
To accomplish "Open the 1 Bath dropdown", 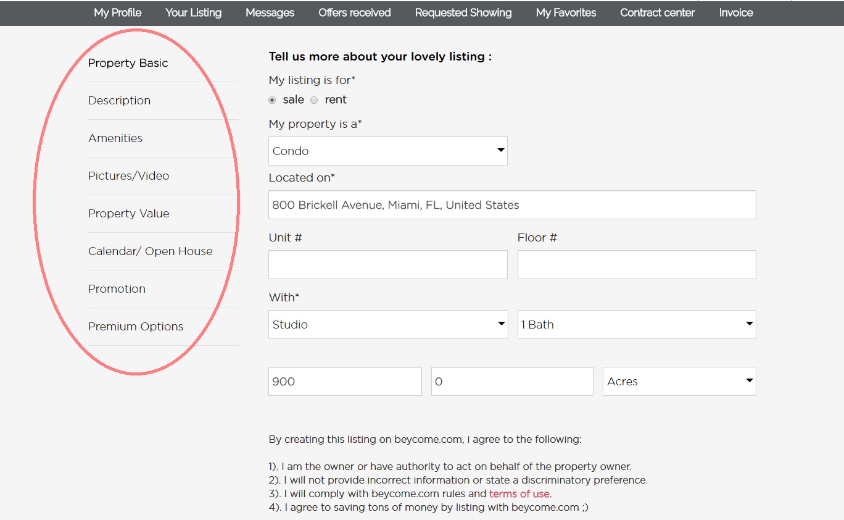I will coord(637,324).
